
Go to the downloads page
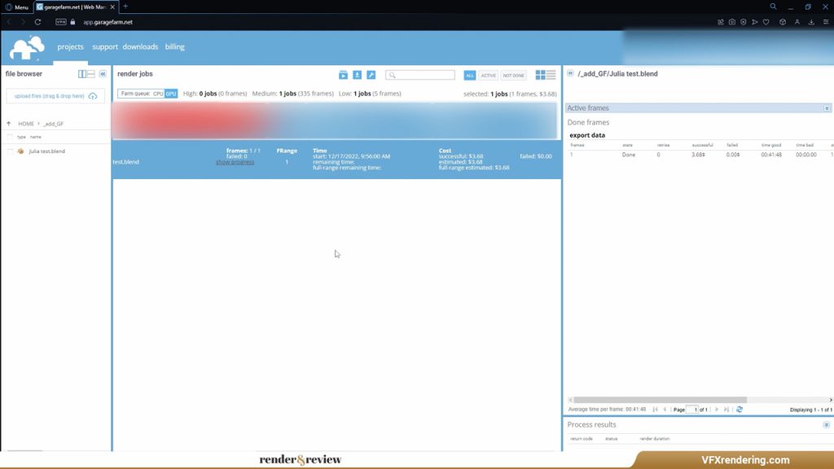tap(140, 46)
